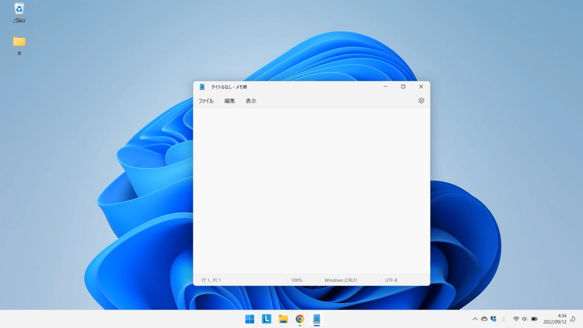This screenshot has height=328, width=583.
Task: Click the speaker volume icon
Action: point(525,319)
